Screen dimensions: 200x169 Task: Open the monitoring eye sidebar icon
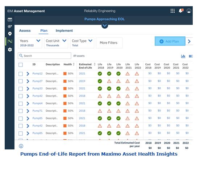coord(10,26)
